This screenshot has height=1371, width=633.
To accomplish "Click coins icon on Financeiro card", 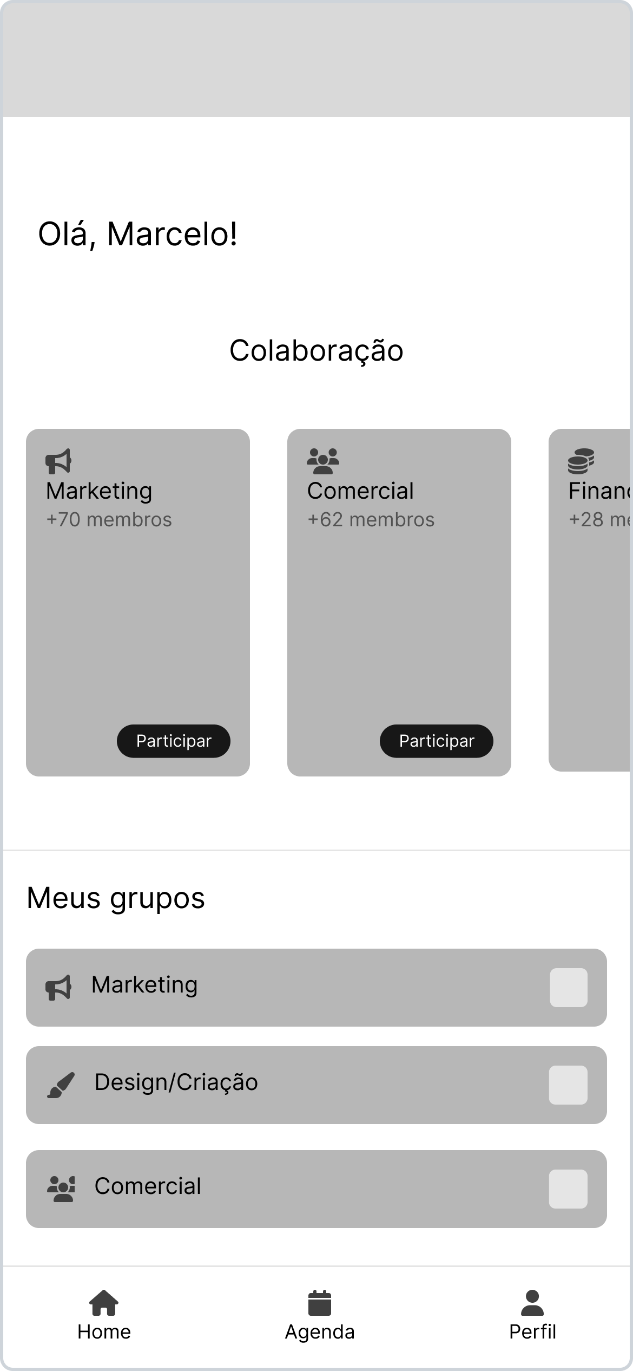I will click(581, 461).
